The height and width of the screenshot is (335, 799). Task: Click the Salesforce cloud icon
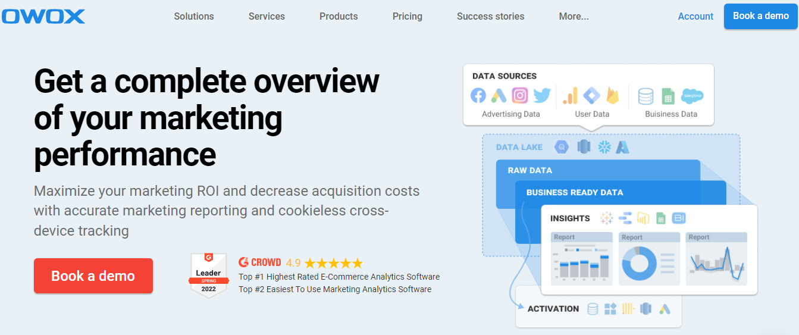(693, 96)
